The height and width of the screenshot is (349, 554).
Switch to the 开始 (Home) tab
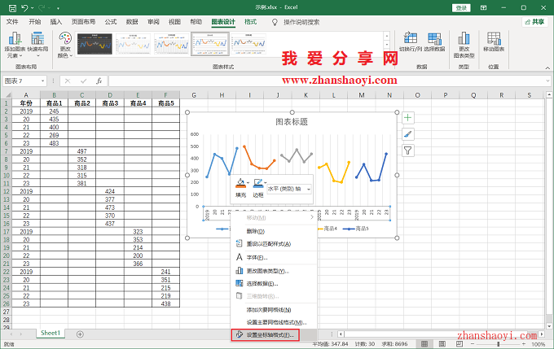coord(34,22)
